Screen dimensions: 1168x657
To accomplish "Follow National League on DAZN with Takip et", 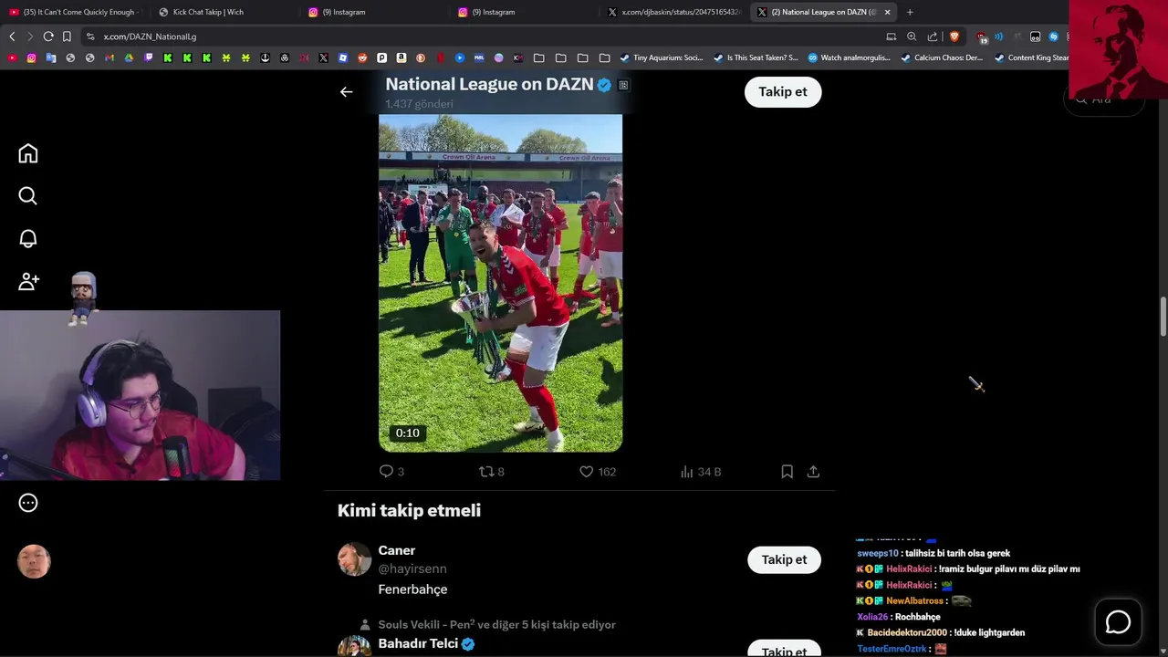I will (783, 92).
